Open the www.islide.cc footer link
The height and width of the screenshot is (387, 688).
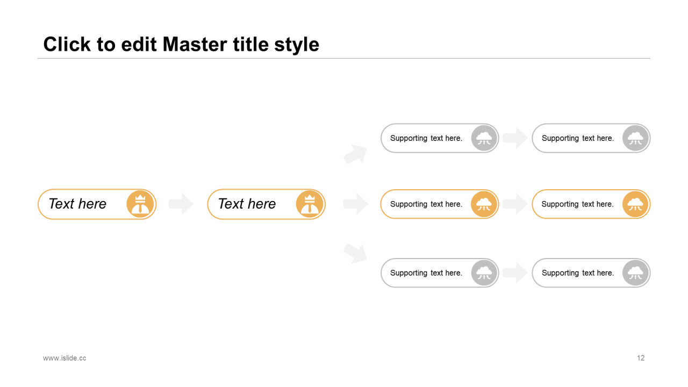point(64,358)
